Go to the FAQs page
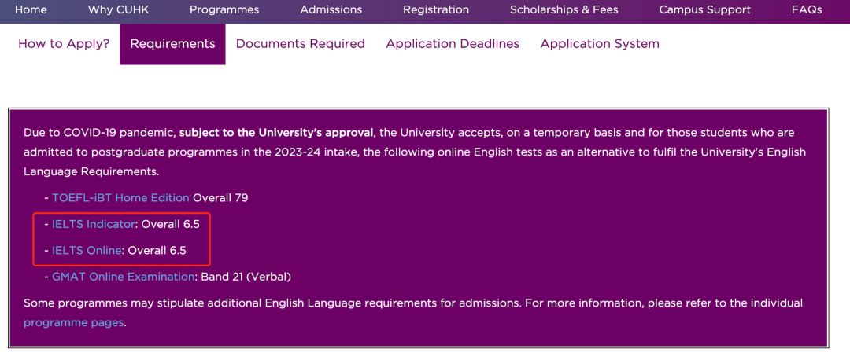 (807, 10)
